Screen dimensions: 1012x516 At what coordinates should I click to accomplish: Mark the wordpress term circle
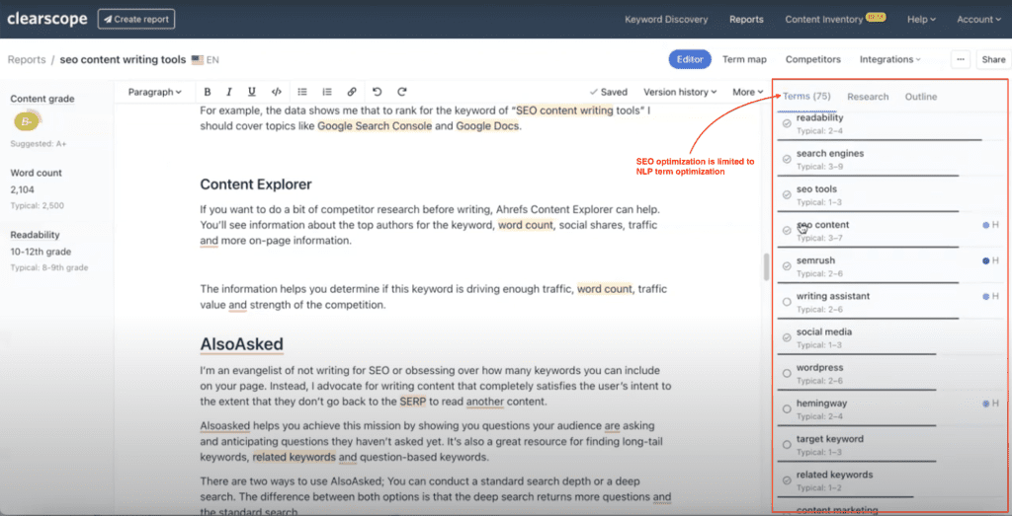(x=786, y=373)
